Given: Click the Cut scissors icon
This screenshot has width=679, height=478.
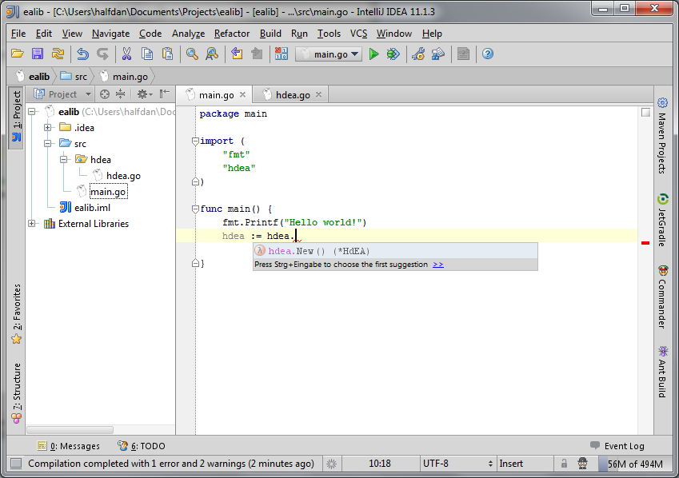Looking at the screenshot, I should (x=126, y=54).
